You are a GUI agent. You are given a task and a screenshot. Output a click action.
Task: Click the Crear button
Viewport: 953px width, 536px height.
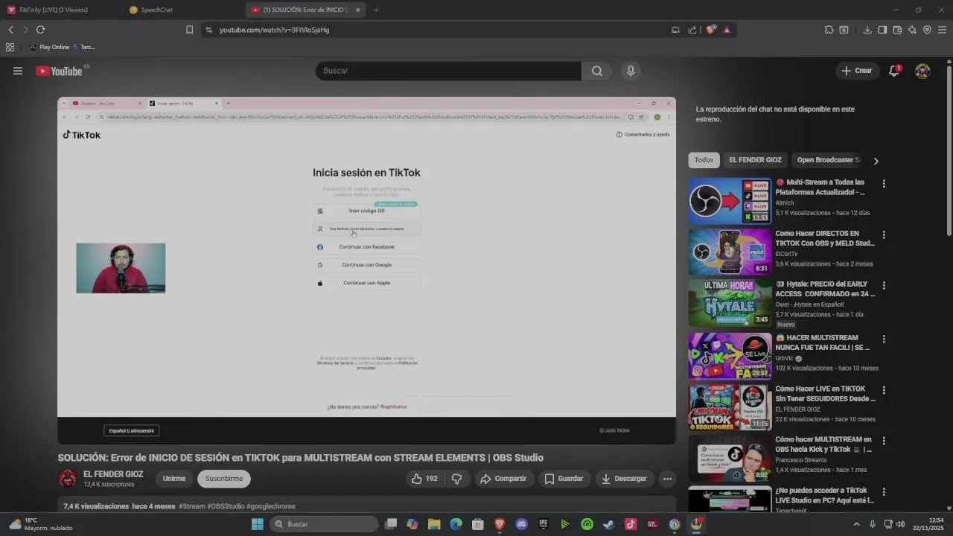(x=856, y=71)
